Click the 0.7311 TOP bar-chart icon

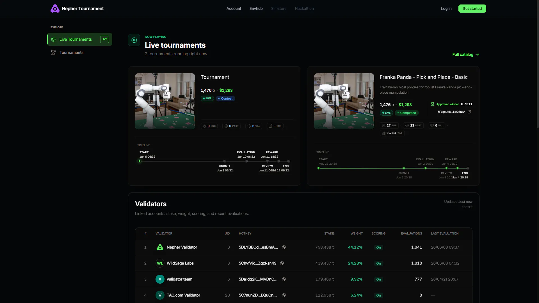pos(384,133)
